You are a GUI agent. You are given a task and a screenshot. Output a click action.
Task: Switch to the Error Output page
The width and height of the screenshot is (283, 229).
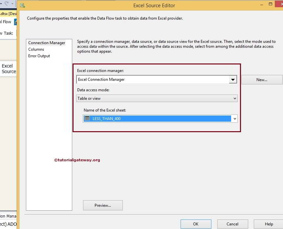[x=39, y=56]
